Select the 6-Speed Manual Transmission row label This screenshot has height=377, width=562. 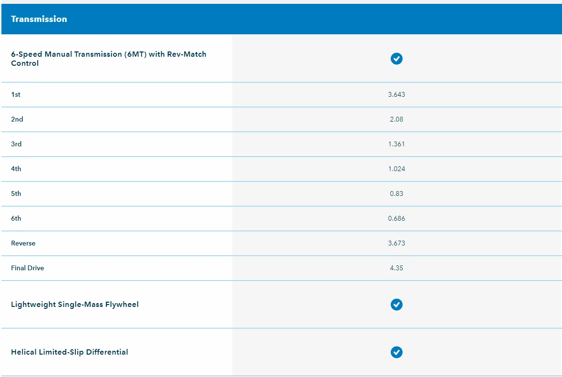[x=109, y=59]
